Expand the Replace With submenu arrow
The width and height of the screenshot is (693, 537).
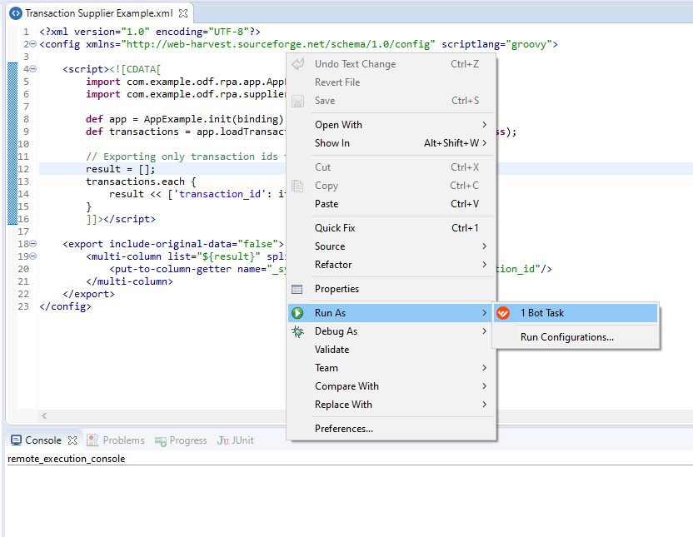pyautogui.click(x=485, y=405)
